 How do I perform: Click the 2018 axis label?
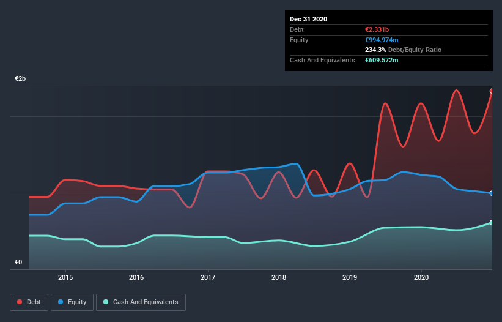click(279, 277)
